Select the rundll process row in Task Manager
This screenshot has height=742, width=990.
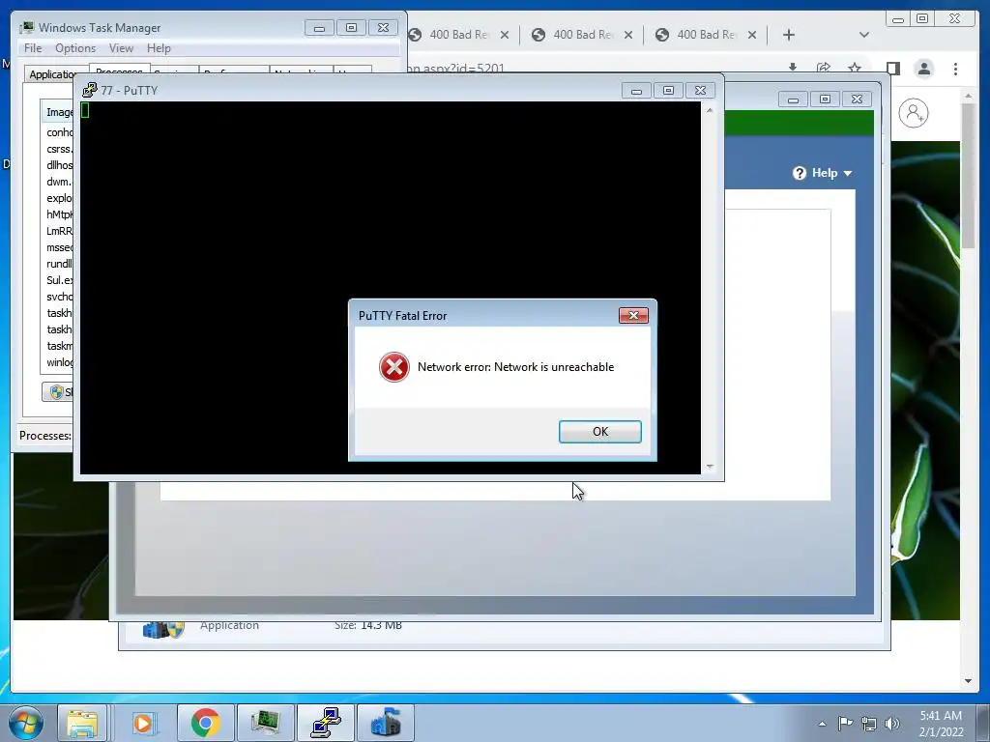click(x=58, y=264)
